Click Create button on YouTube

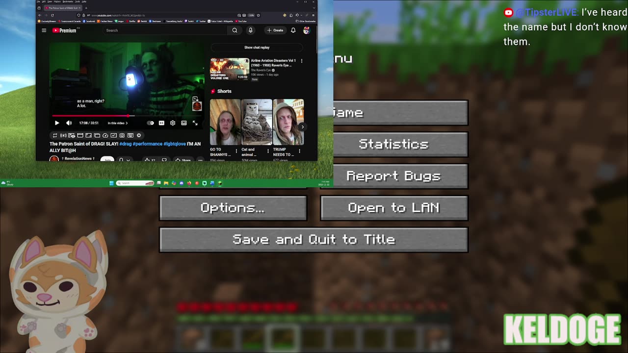[x=275, y=30]
